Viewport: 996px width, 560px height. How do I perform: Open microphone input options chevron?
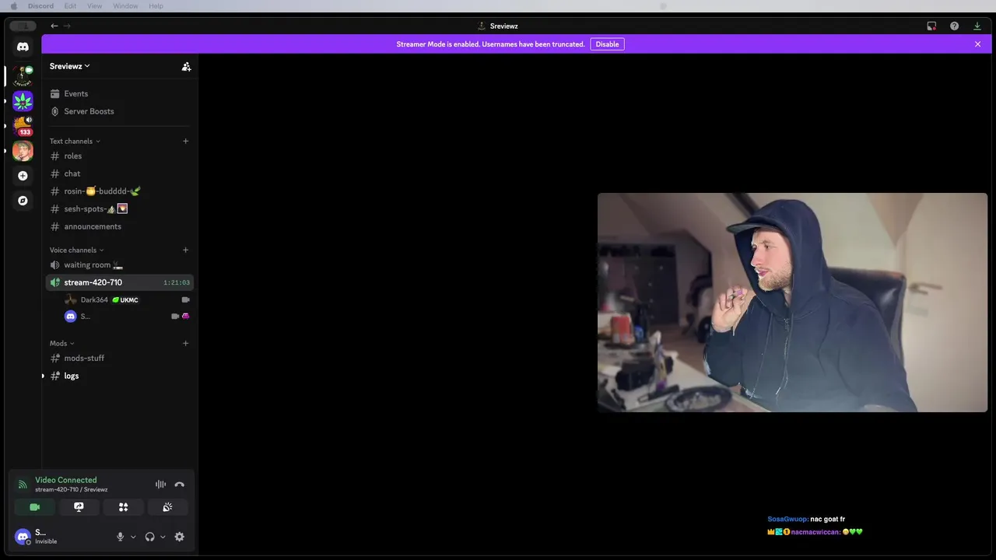pos(133,537)
